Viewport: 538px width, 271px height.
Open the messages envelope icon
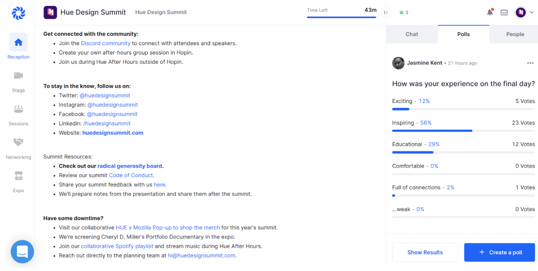tap(504, 13)
